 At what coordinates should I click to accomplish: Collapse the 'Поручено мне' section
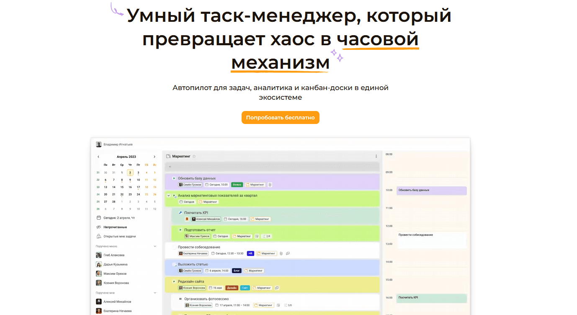point(155,293)
